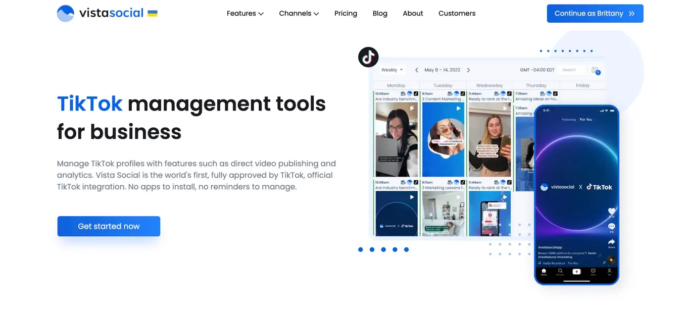
Task: Tap the heart like icon on phone
Action: click(612, 211)
